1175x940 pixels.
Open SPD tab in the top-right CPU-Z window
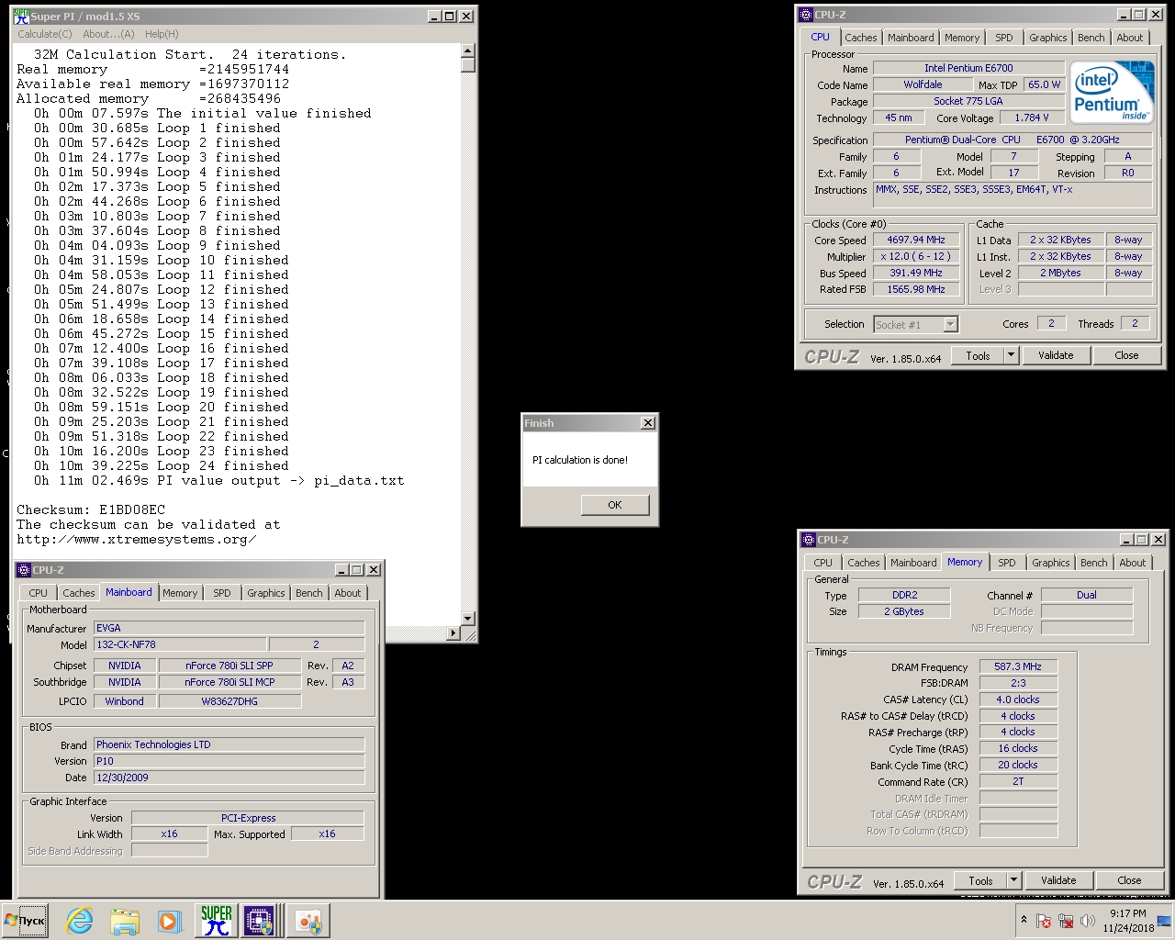coord(1004,38)
